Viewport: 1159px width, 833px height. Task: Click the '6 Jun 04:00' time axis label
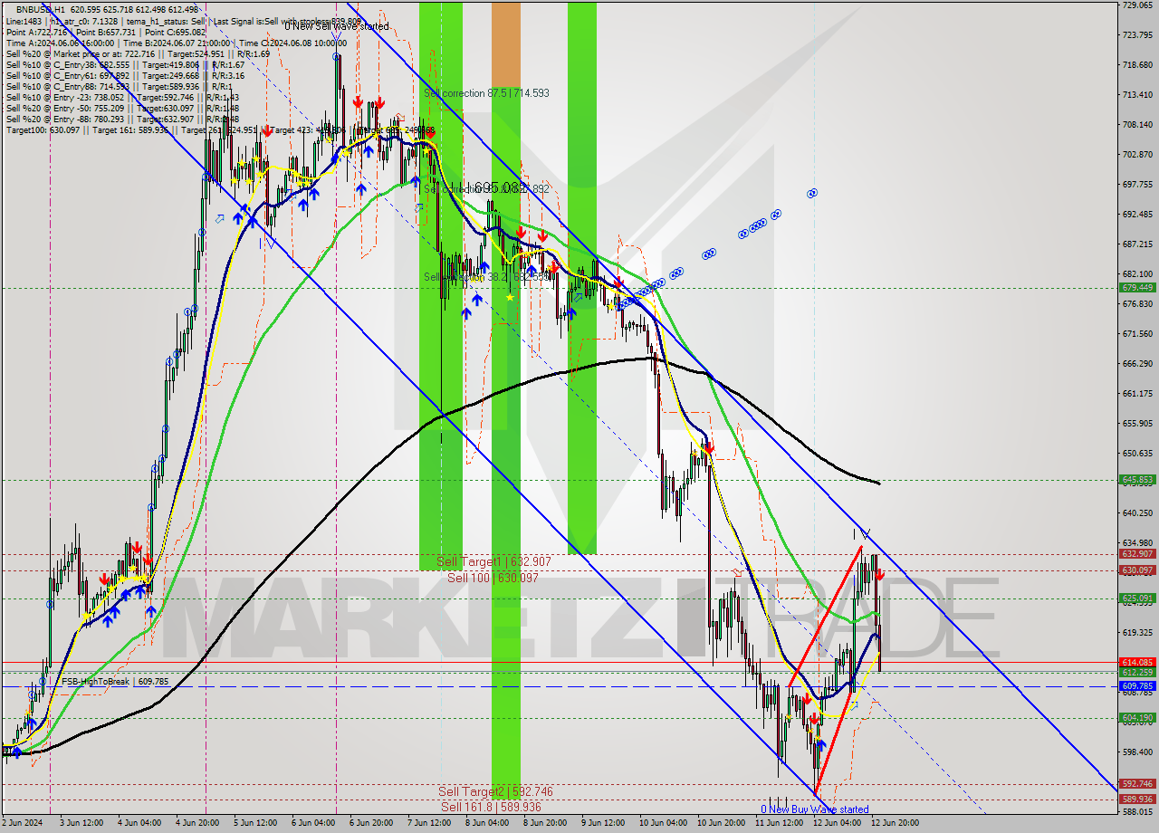click(313, 824)
